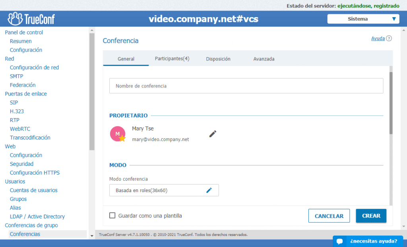Open the Sistema dropdown menu
Image resolution: width=407 pixels, height=247 pixels.
click(363, 19)
